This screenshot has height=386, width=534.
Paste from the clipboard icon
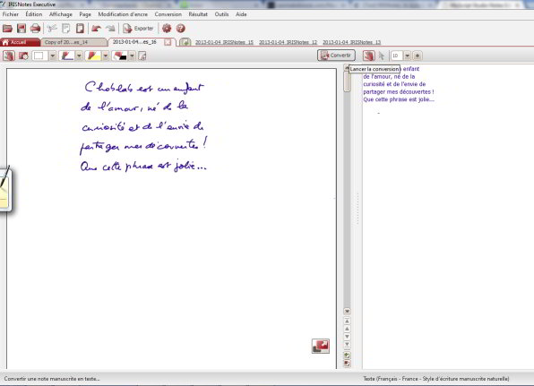(80, 29)
